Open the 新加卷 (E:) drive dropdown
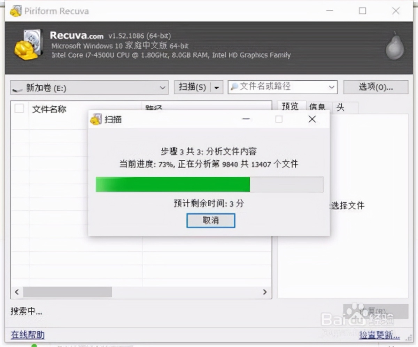Image resolution: width=418 pixels, height=347 pixels. (x=89, y=88)
